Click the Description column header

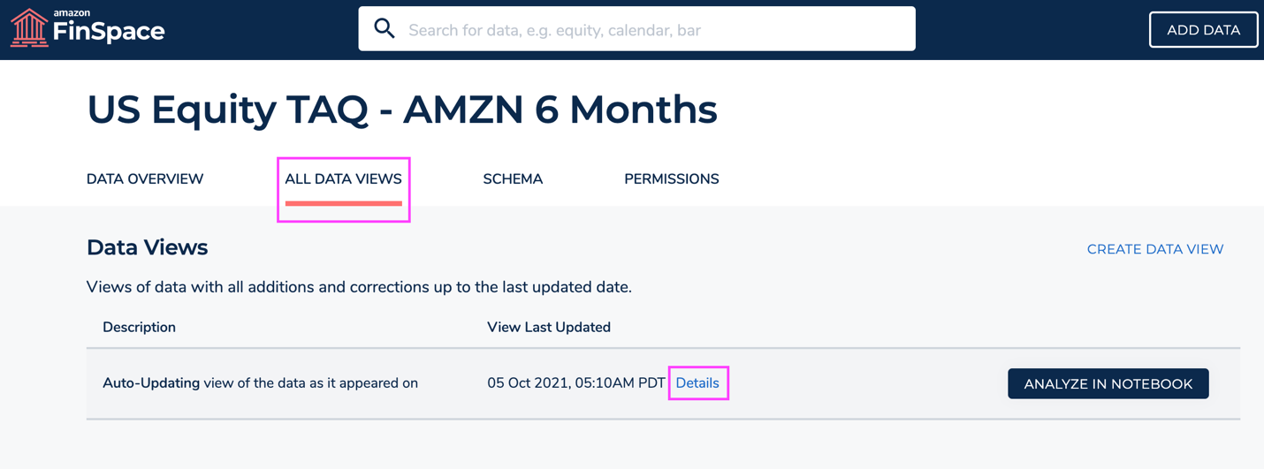139,328
